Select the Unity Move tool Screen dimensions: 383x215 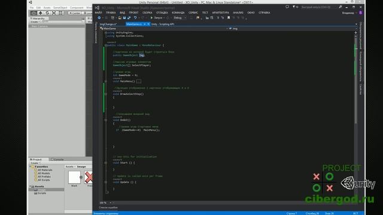(41, 13)
